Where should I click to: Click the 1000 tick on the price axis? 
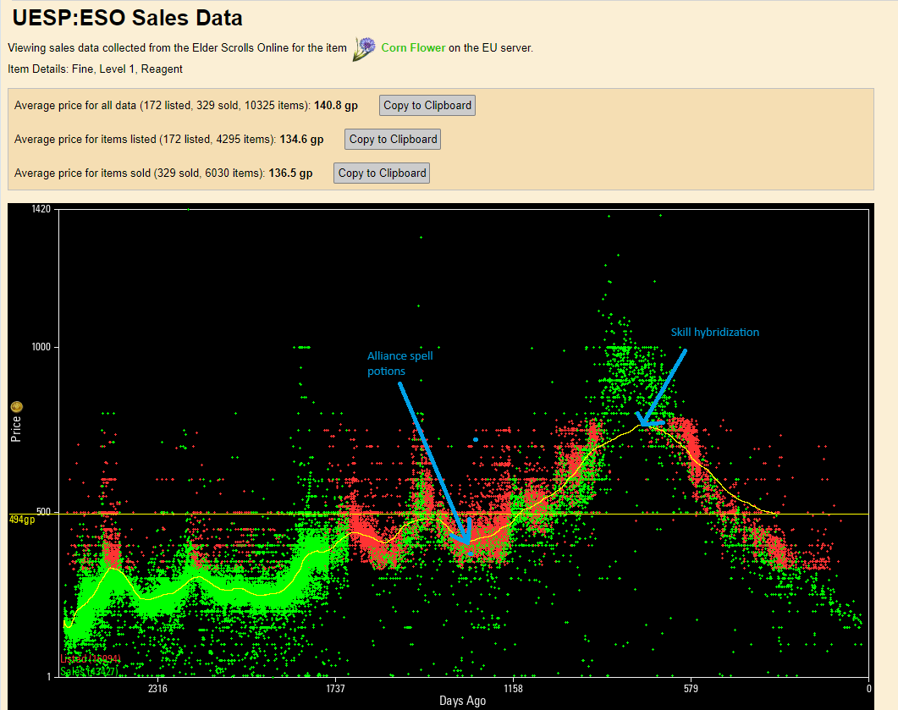(41, 347)
